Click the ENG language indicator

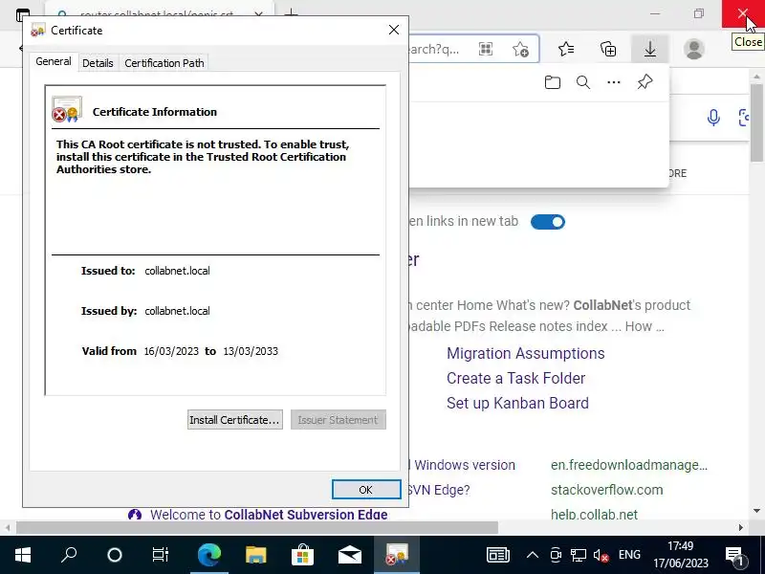(x=629, y=555)
